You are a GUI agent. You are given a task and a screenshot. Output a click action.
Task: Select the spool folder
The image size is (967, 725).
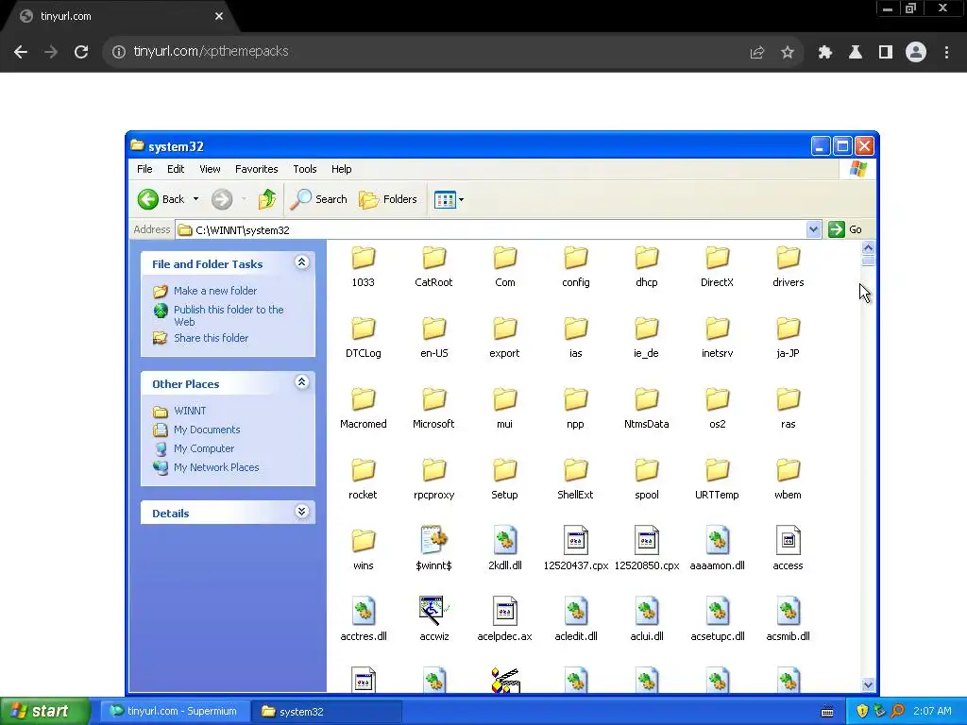pyautogui.click(x=646, y=479)
